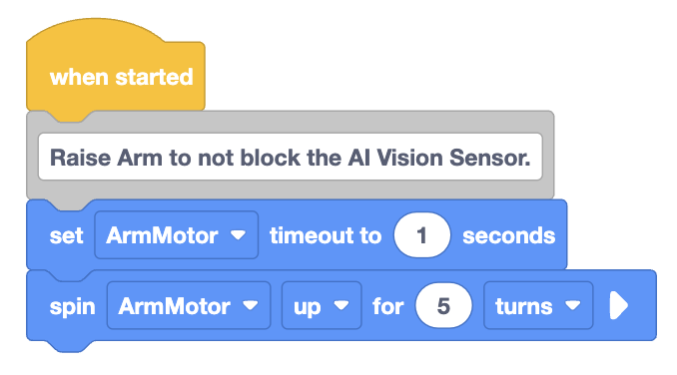Select the set block by its 'set' label
Image resolution: width=677 pixels, height=375 pixels.
[66, 235]
